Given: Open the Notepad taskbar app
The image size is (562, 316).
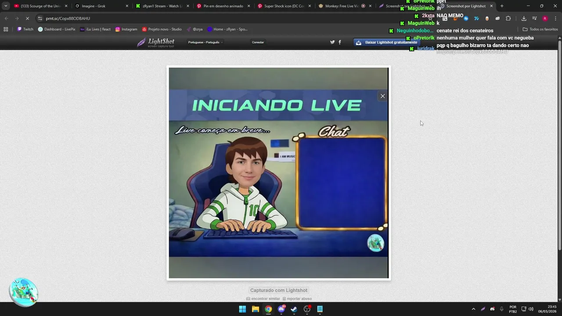Looking at the screenshot, I should [x=320, y=309].
